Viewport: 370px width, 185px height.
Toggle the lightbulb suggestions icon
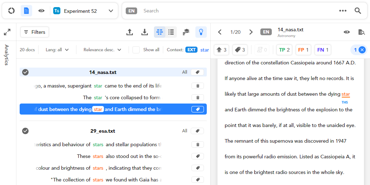click(201, 32)
